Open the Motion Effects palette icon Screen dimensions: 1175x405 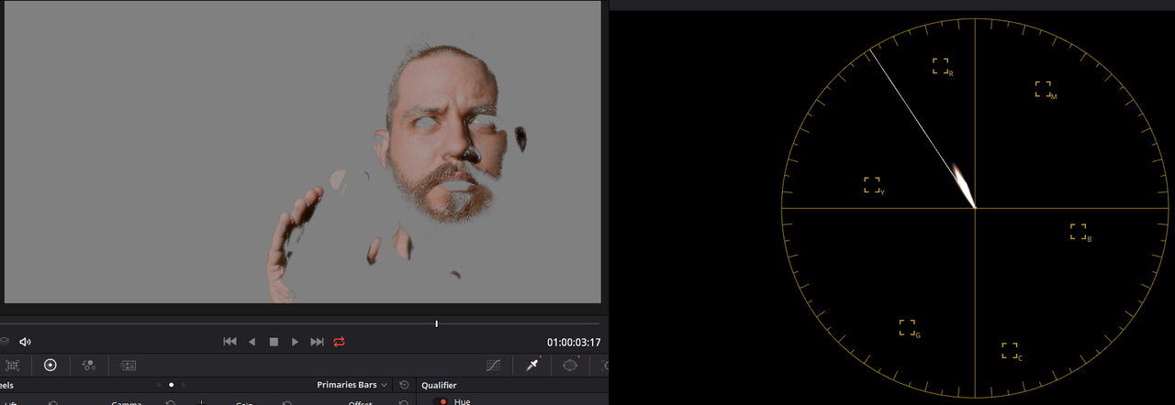[x=129, y=365]
